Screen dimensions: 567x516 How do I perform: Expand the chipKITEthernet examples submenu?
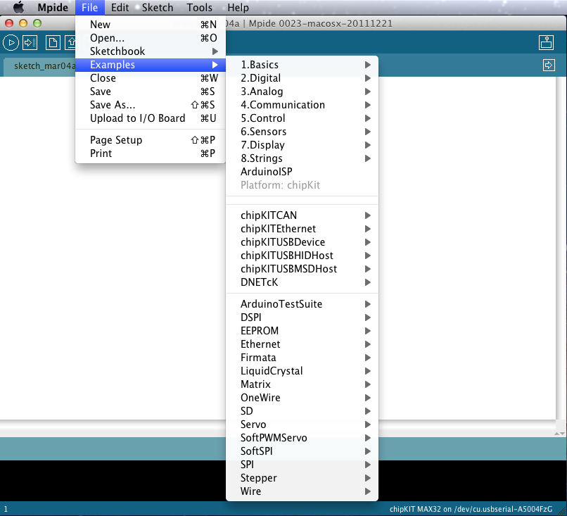281,228
